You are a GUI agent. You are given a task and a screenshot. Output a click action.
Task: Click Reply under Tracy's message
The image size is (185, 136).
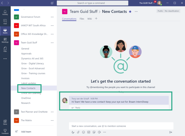[76, 108]
